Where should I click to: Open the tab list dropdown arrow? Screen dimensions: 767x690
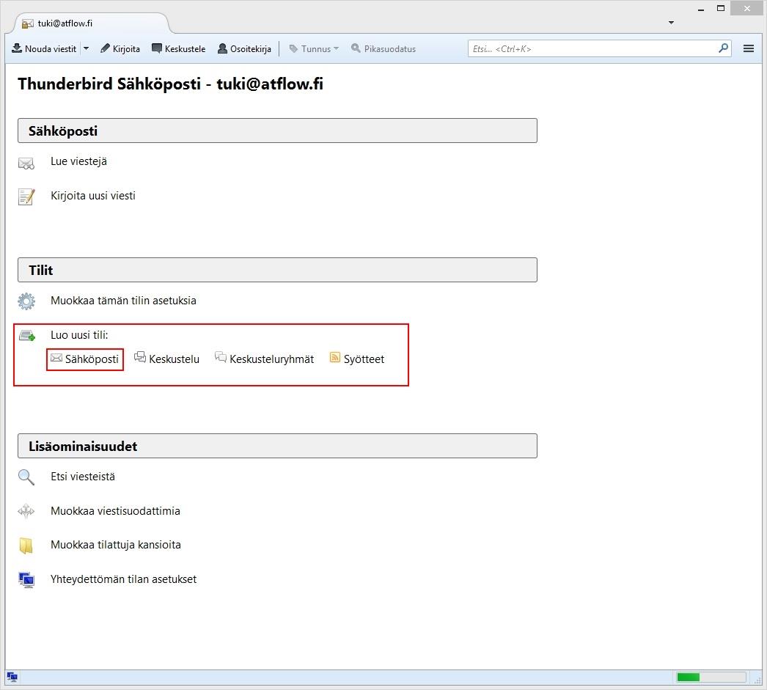pyautogui.click(x=671, y=23)
